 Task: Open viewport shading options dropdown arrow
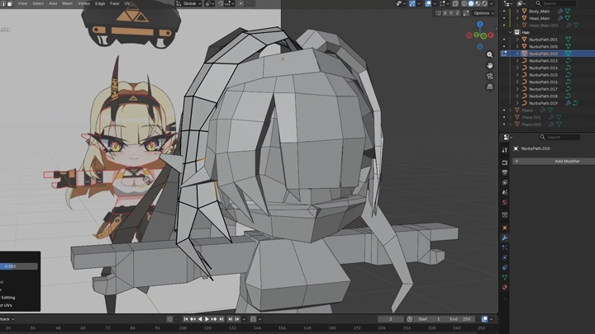pos(492,3)
